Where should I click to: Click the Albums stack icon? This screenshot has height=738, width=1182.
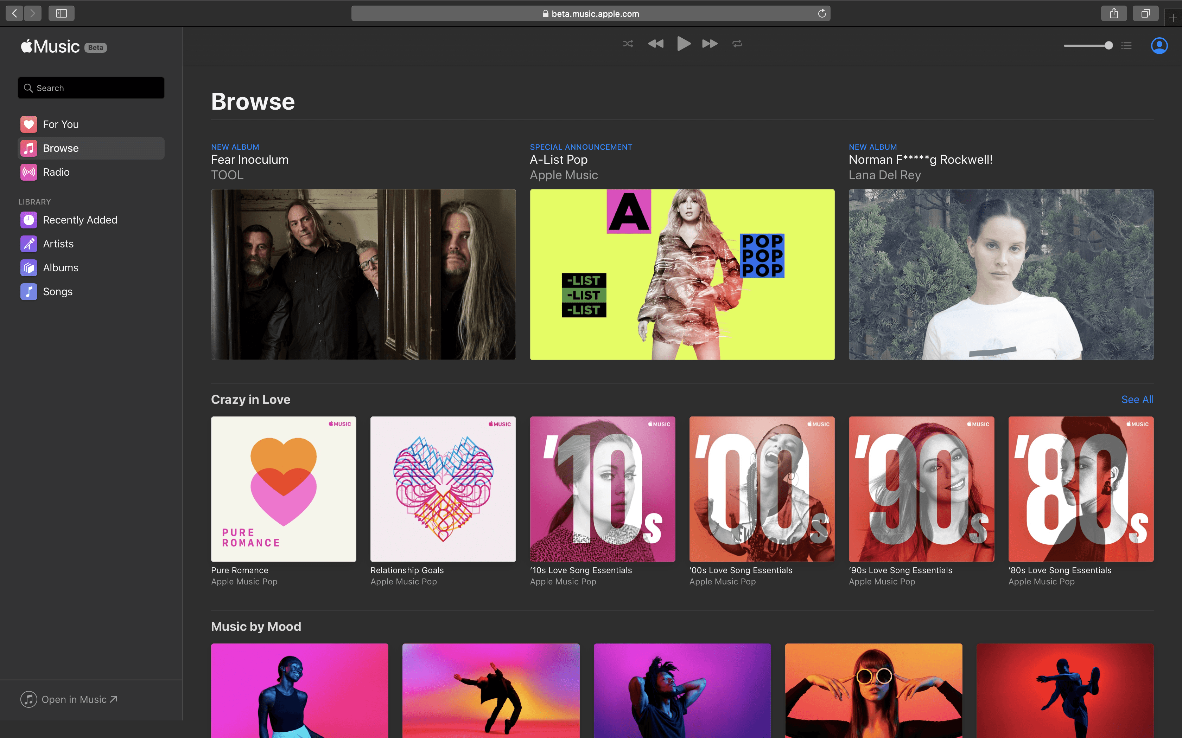coord(29,268)
